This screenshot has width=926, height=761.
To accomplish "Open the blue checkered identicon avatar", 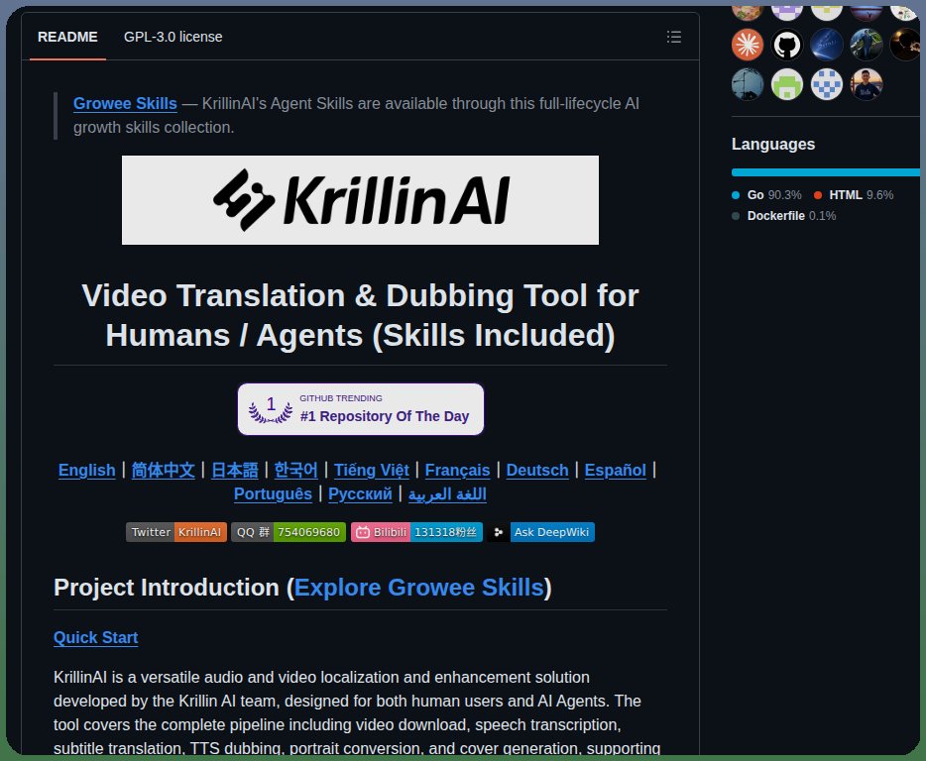I will [826, 84].
